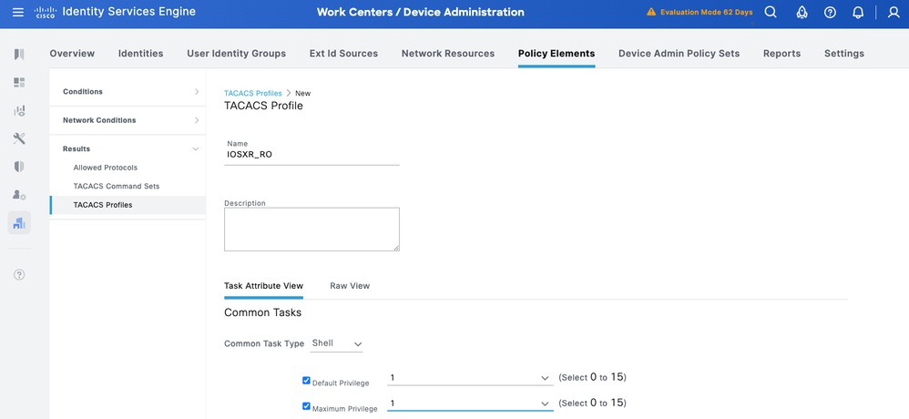
Task: Open the work centers sidebar icon
Action: [x=19, y=223]
